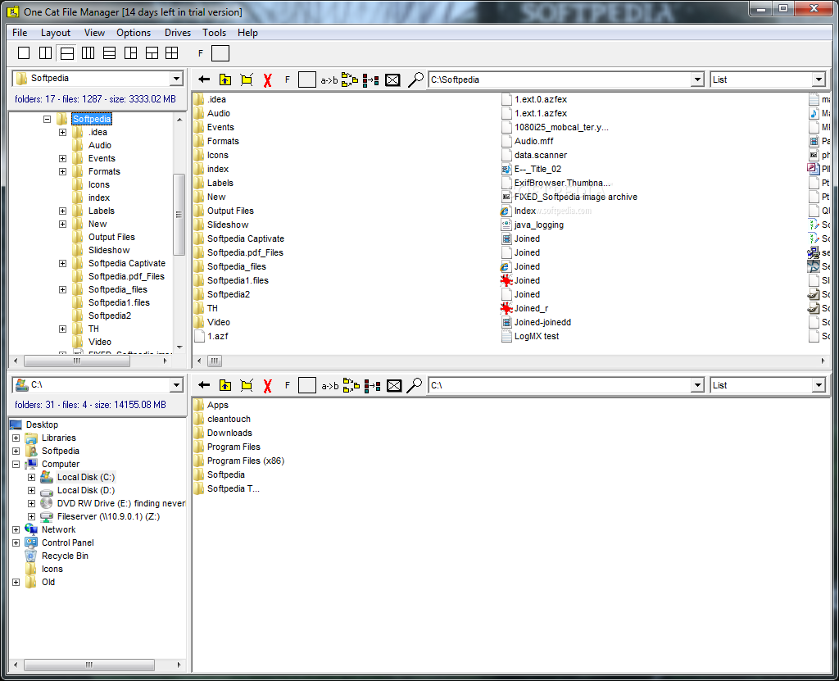Open the List view dropdown in the upper pane

coord(819,79)
